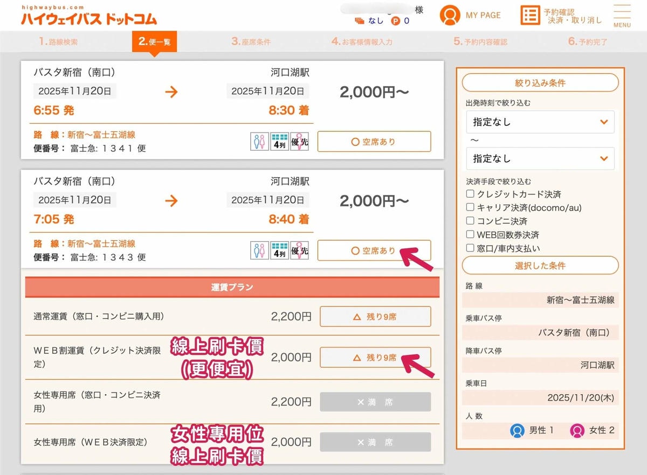Select the 6.予約完了 step

point(588,41)
